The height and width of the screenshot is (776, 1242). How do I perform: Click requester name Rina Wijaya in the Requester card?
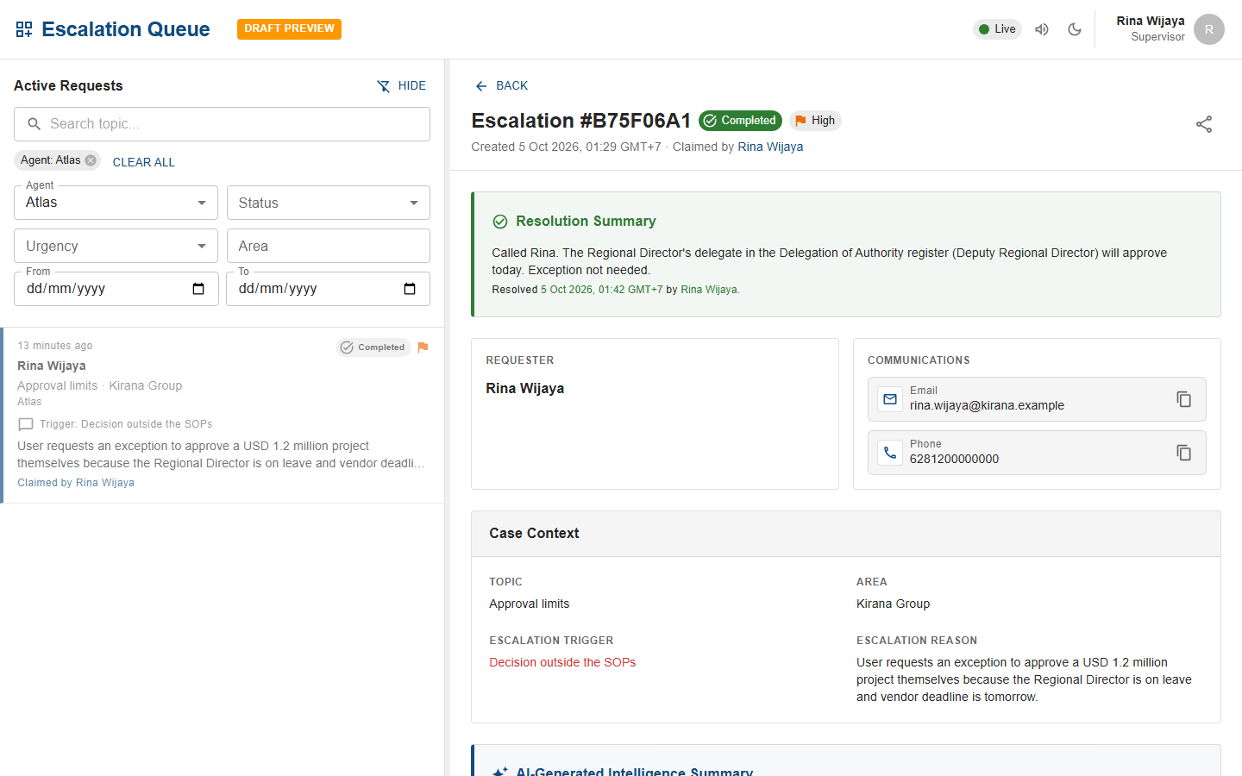click(525, 388)
